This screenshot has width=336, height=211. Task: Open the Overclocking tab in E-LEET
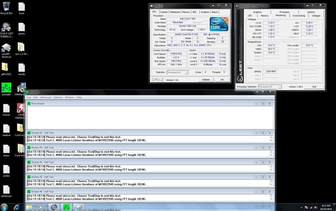(x=299, y=16)
